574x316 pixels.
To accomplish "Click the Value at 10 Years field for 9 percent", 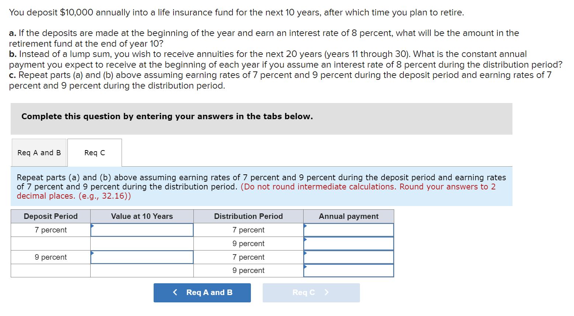I will coord(142,257).
